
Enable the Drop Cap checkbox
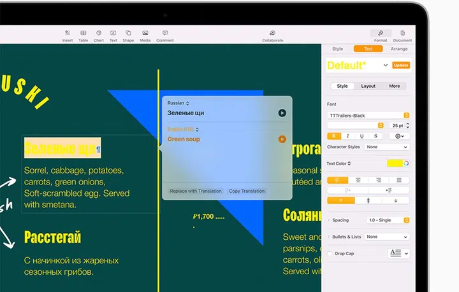(330, 253)
